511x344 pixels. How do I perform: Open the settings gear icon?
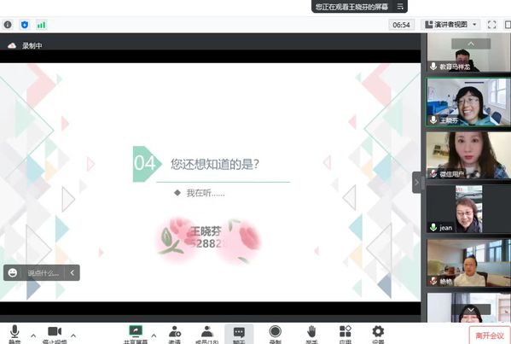tap(378, 331)
